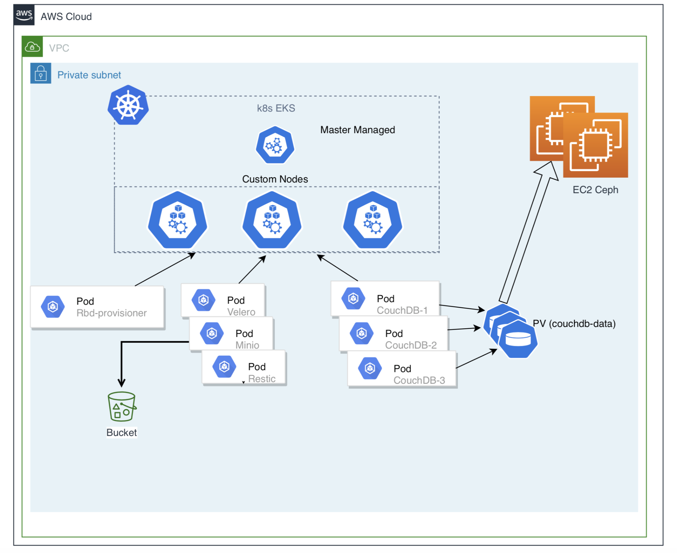Click the Master Managed control plane icon
677x553 pixels.
(x=275, y=146)
